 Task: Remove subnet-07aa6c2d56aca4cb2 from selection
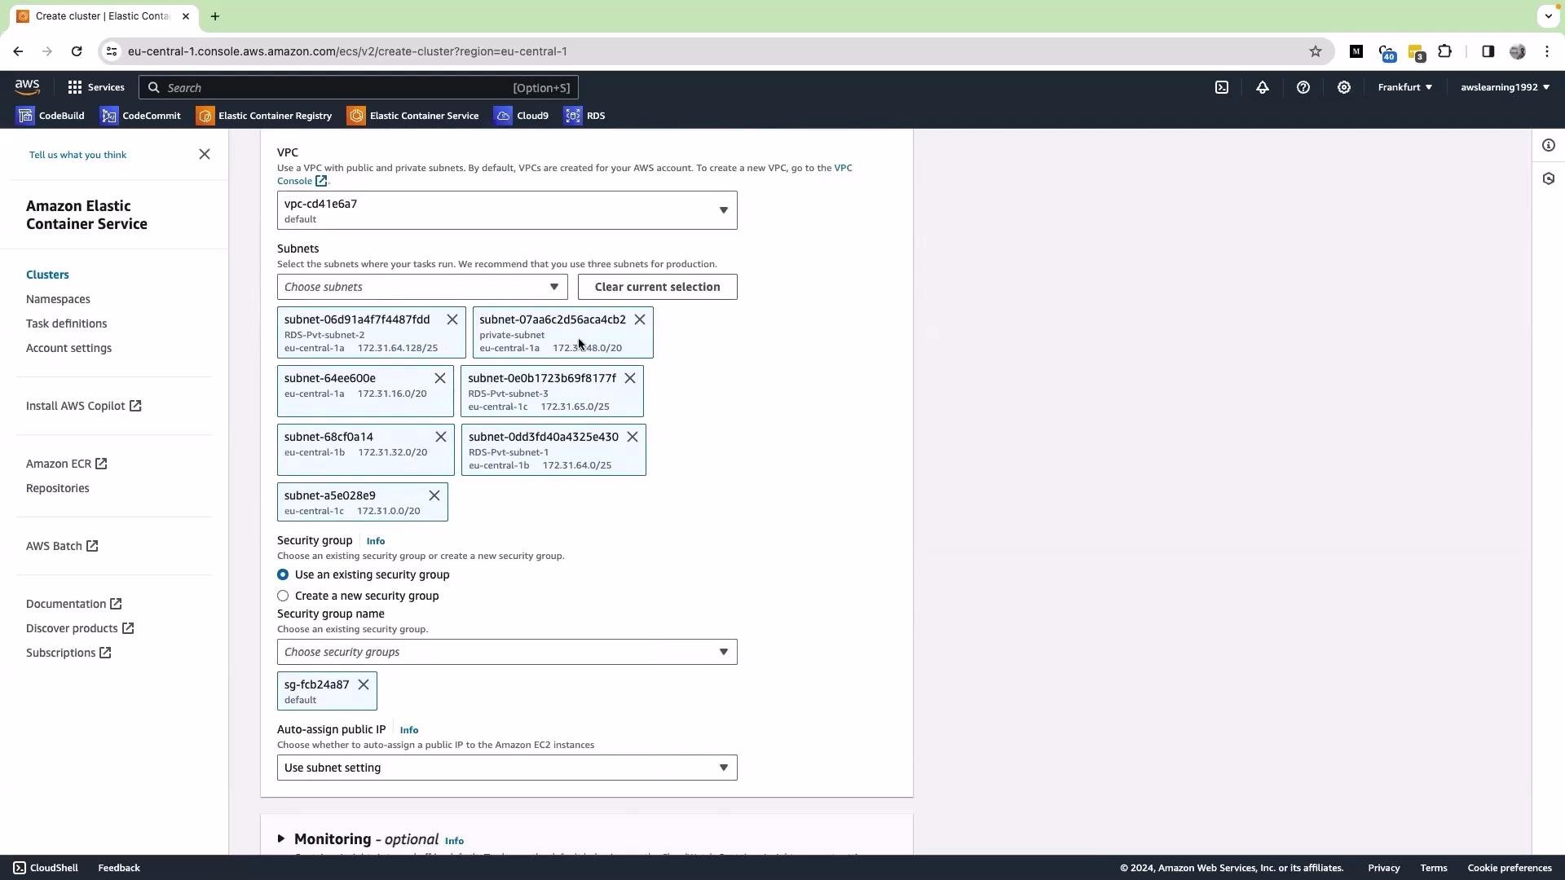point(640,319)
